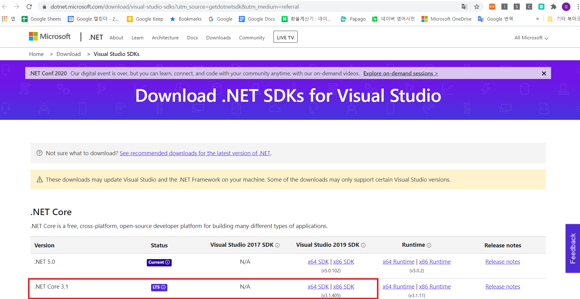Open Explore on-demand sessions link
This screenshot has height=299, width=580.
pyautogui.click(x=401, y=73)
